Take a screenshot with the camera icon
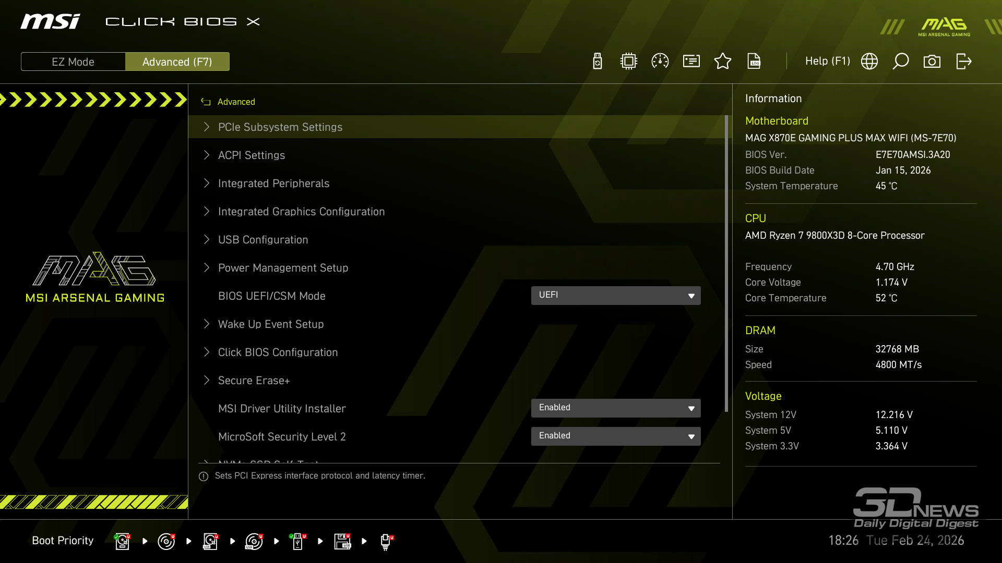 pyautogui.click(x=932, y=62)
